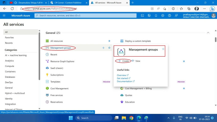The height and width of the screenshot is (122, 217).
Task: Click the Quotas cloud icon
Action: tap(122, 95)
